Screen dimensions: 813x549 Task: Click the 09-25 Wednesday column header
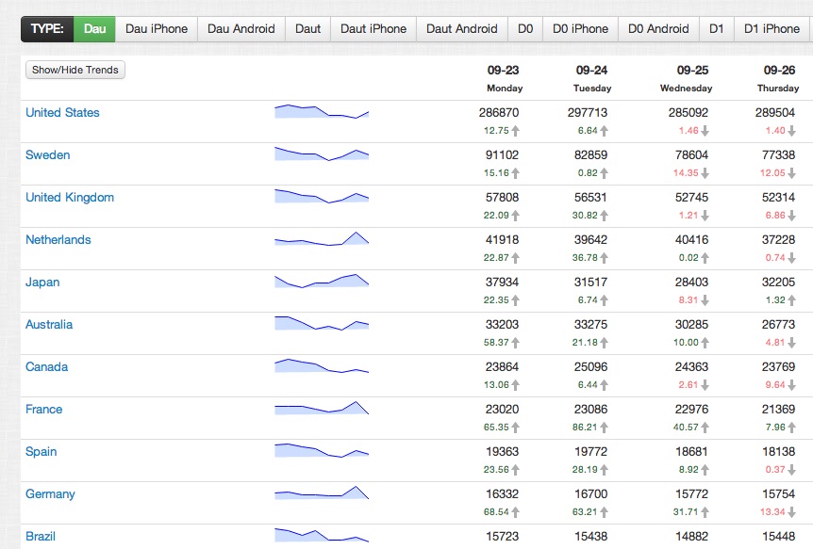pos(687,79)
